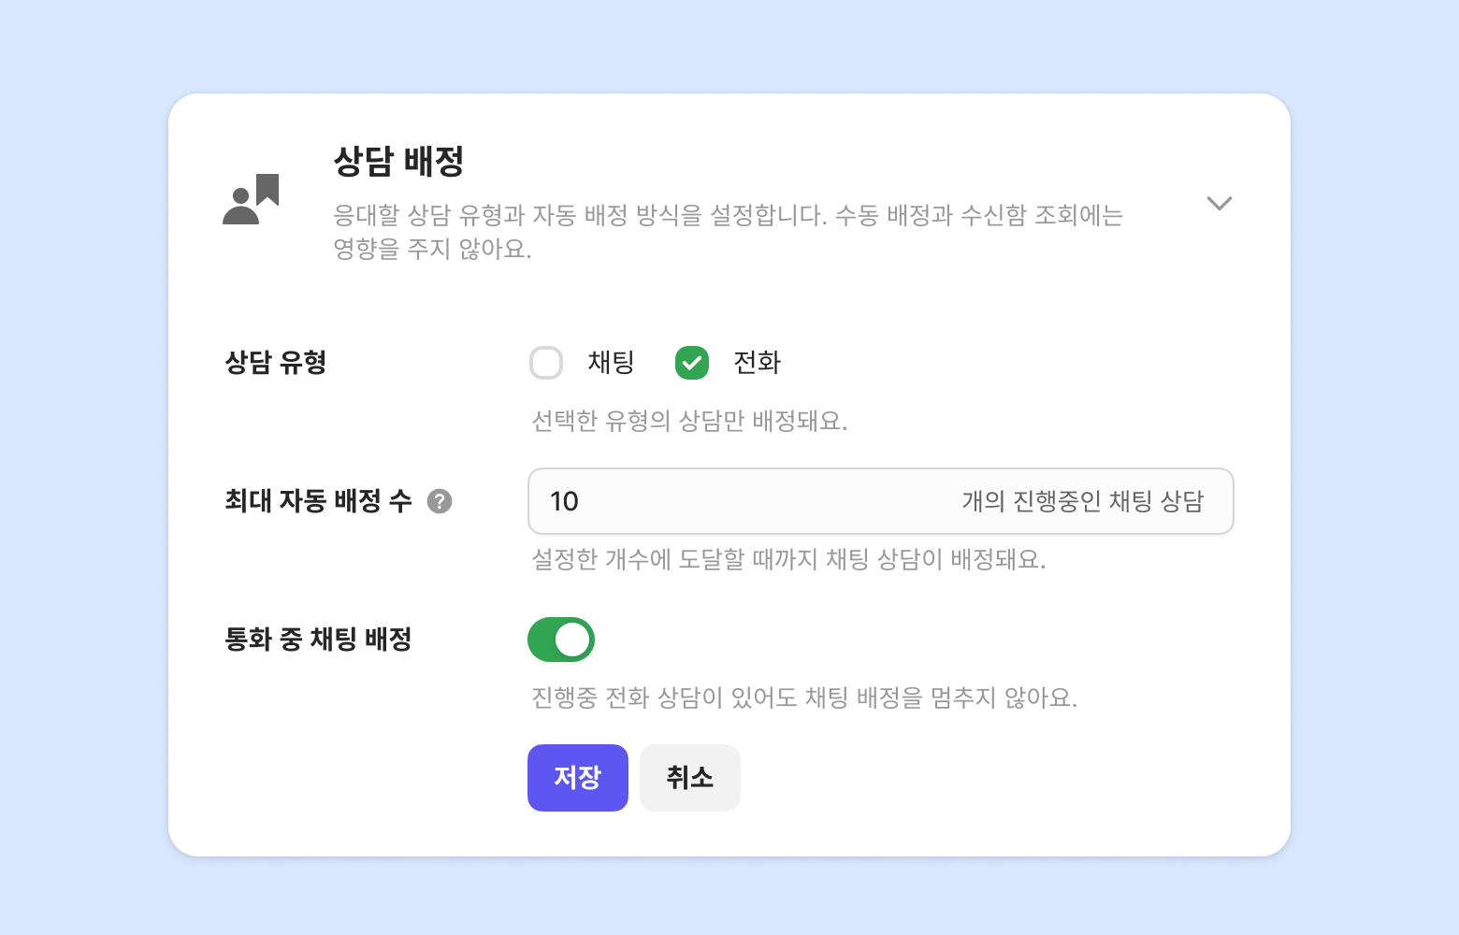This screenshot has height=935, width=1459.
Task: Click the 개의 진행중인 채팅 상담 suffix text
Action: [x=1082, y=502]
